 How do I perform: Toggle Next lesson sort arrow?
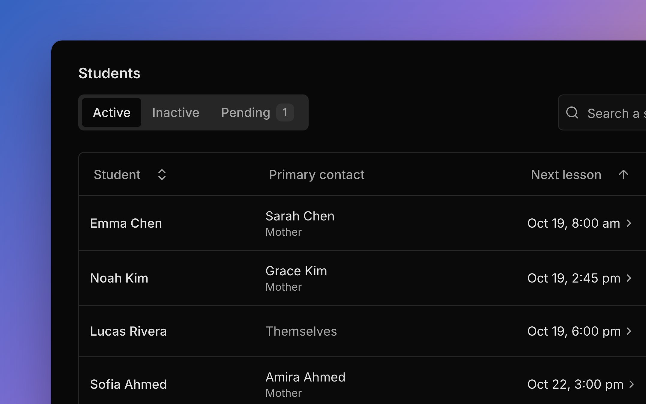[624, 175]
